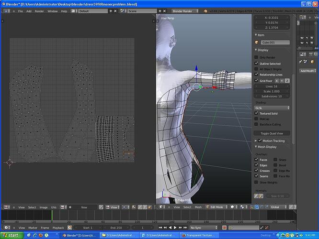Click the Windows start button
319x239 pixels.
tap(12, 235)
